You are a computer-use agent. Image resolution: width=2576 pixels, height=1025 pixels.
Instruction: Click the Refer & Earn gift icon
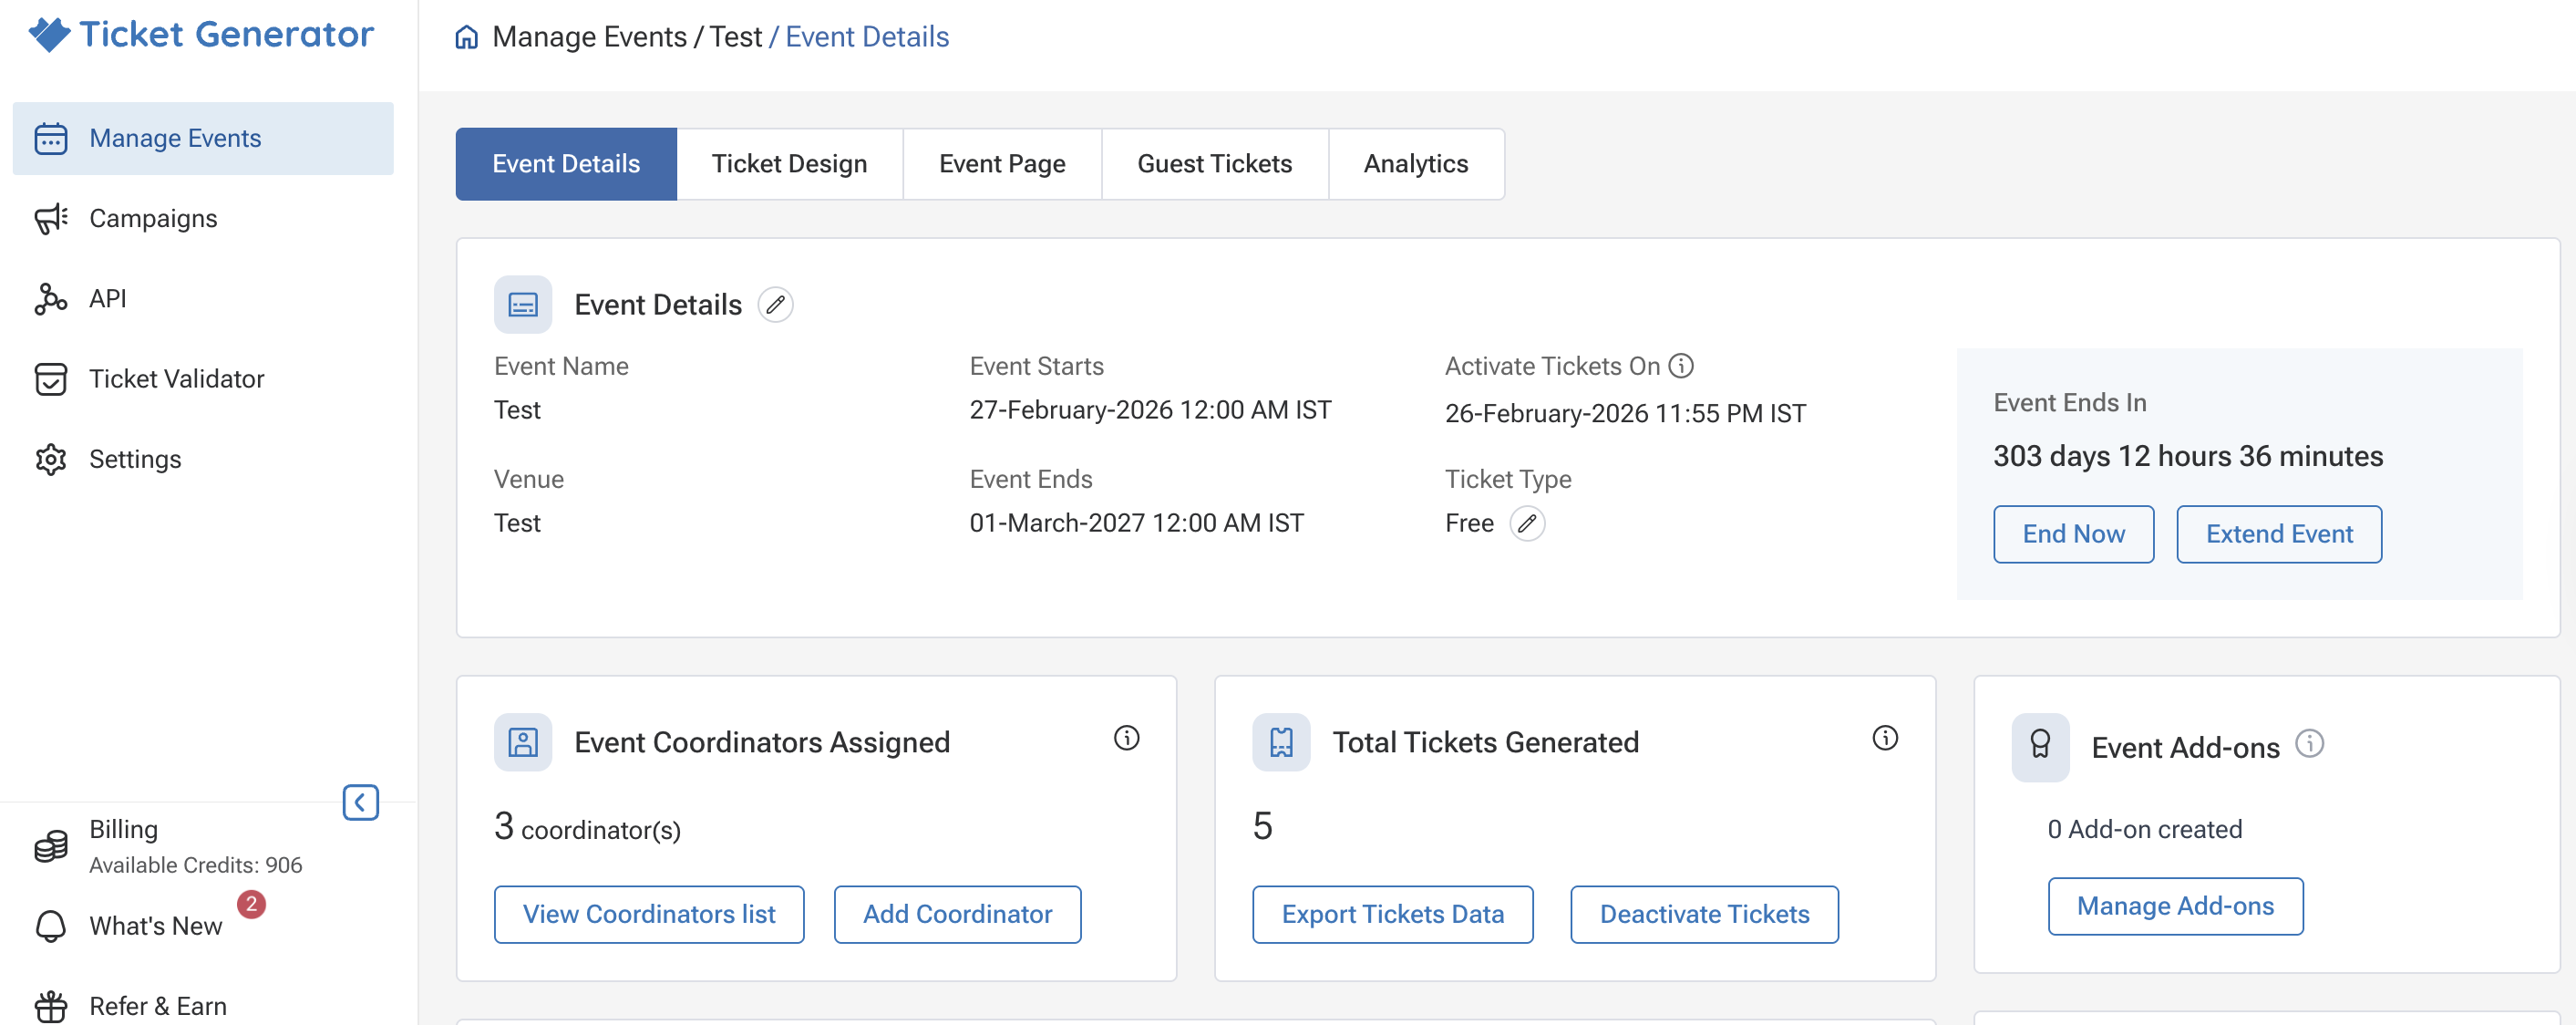click(51, 1006)
